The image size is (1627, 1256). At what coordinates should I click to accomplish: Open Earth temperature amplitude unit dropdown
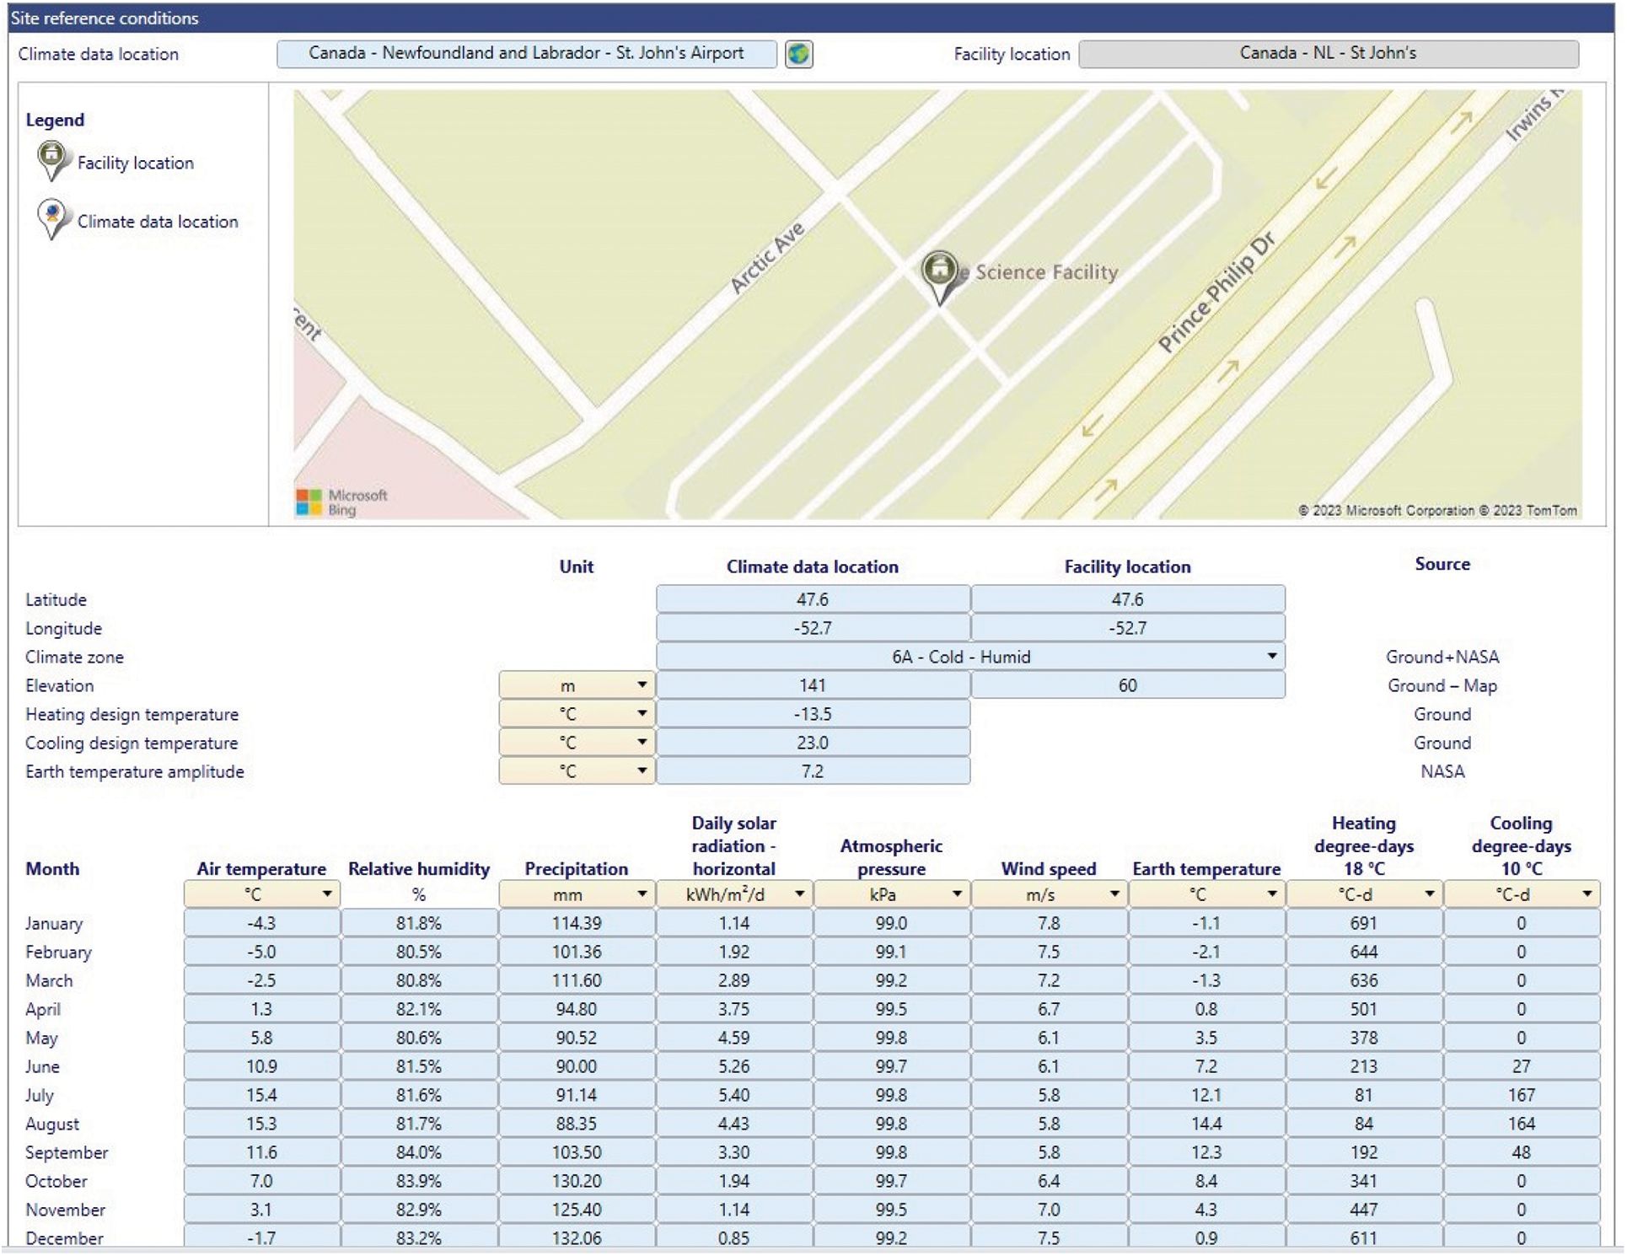(642, 771)
